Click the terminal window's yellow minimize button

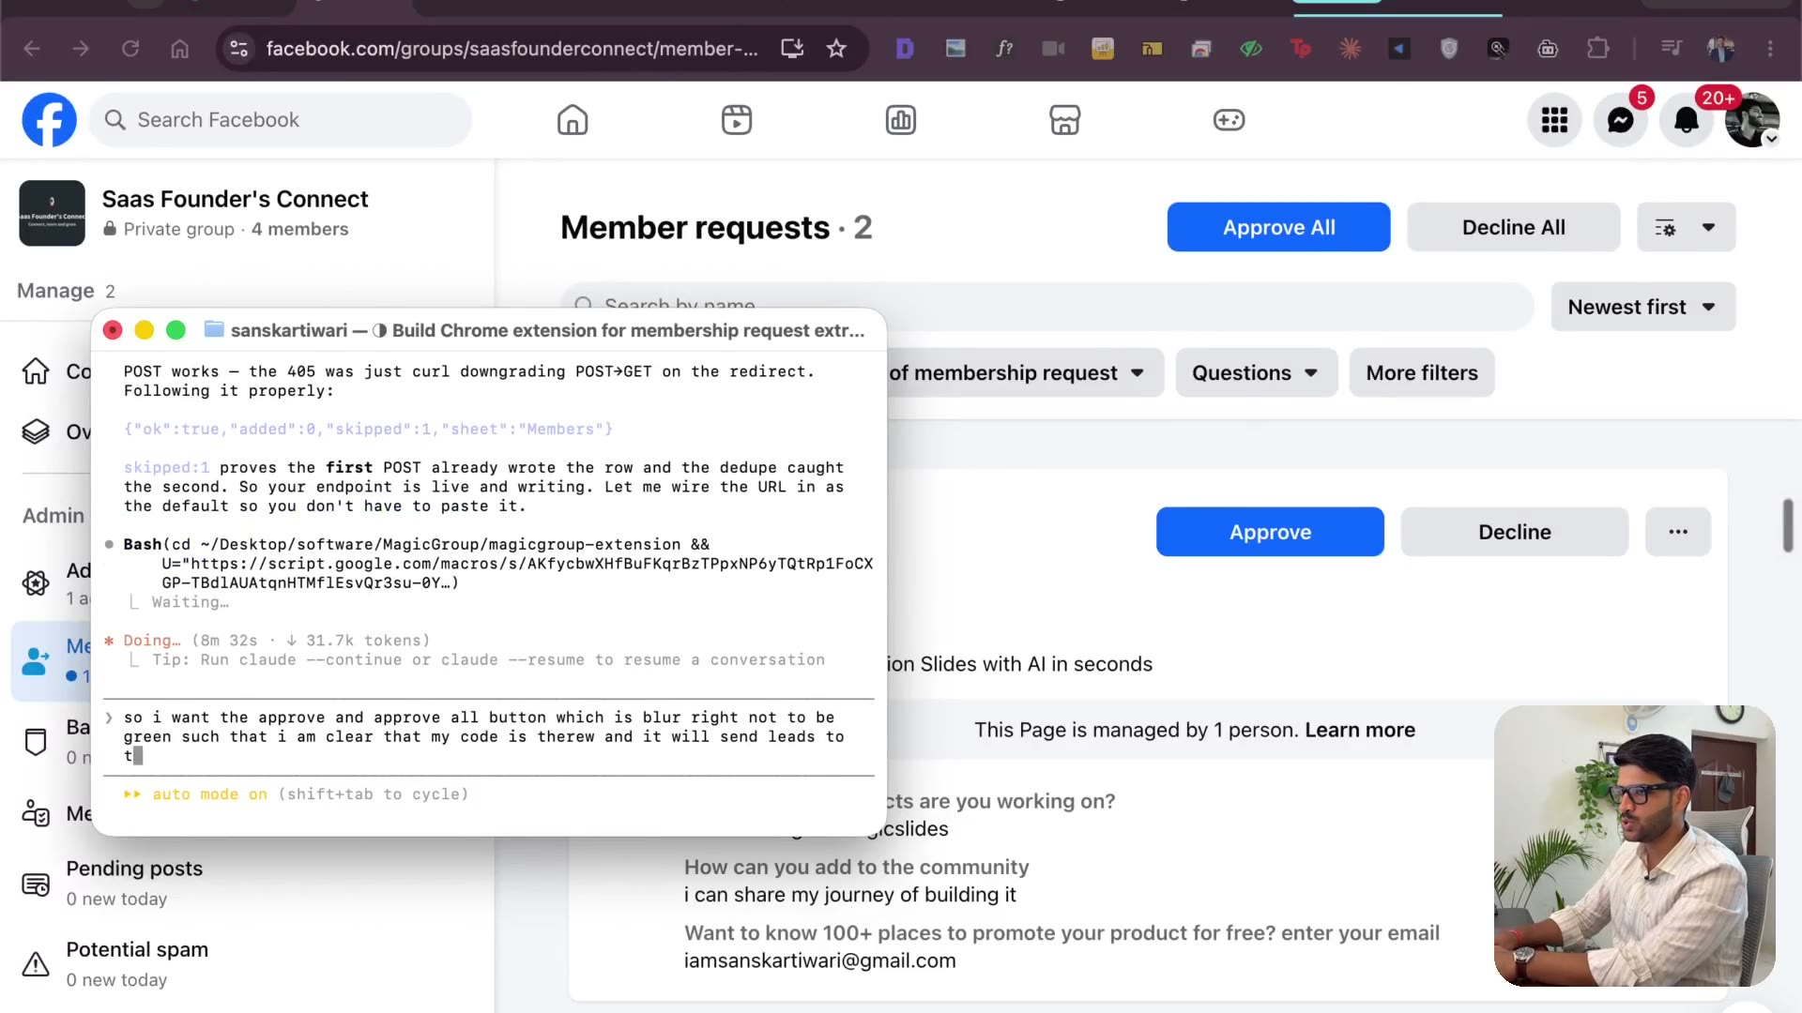pyautogui.click(x=144, y=330)
